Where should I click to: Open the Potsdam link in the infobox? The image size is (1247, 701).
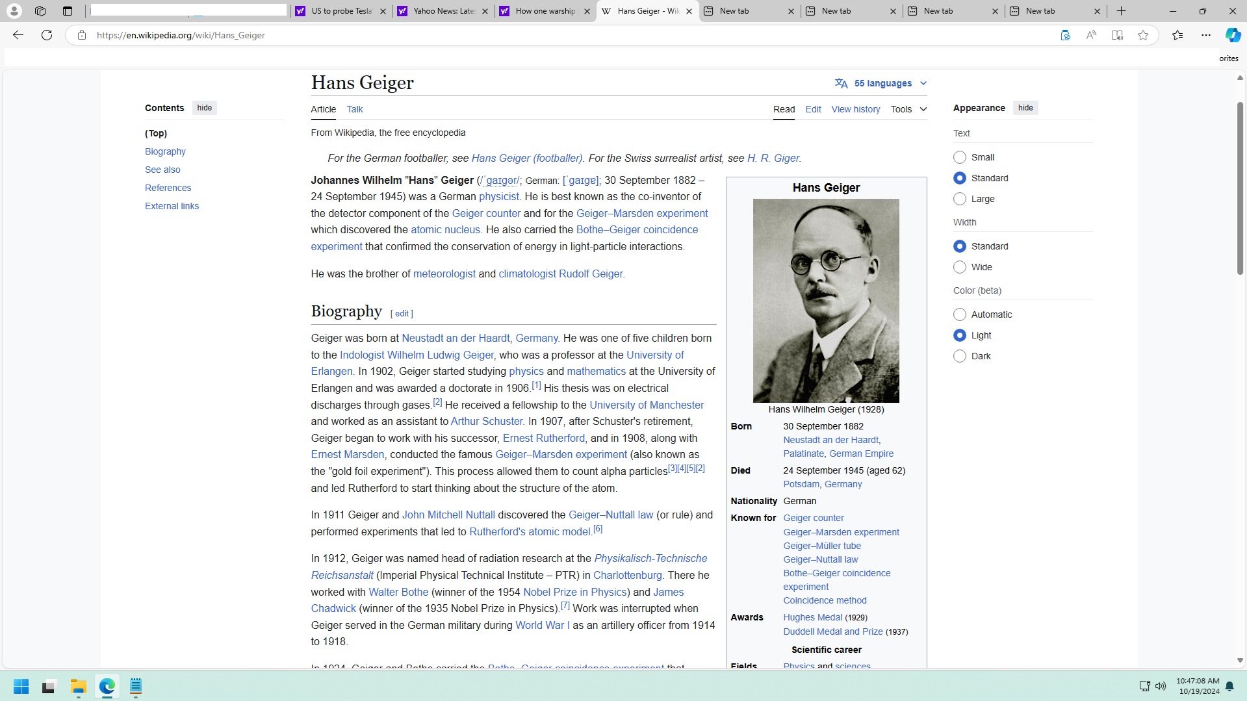(x=801, y=484)
